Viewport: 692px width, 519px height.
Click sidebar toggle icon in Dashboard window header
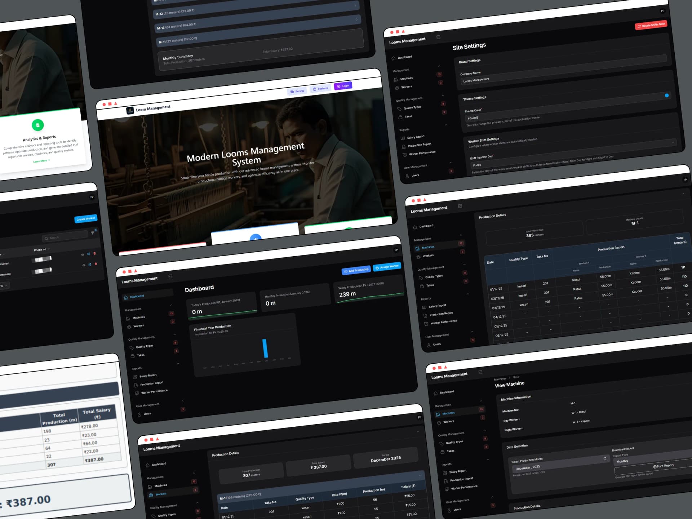tap(170, 276)
